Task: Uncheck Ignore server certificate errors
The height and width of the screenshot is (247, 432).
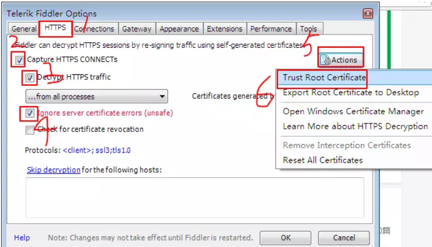Action: point(29,113)
